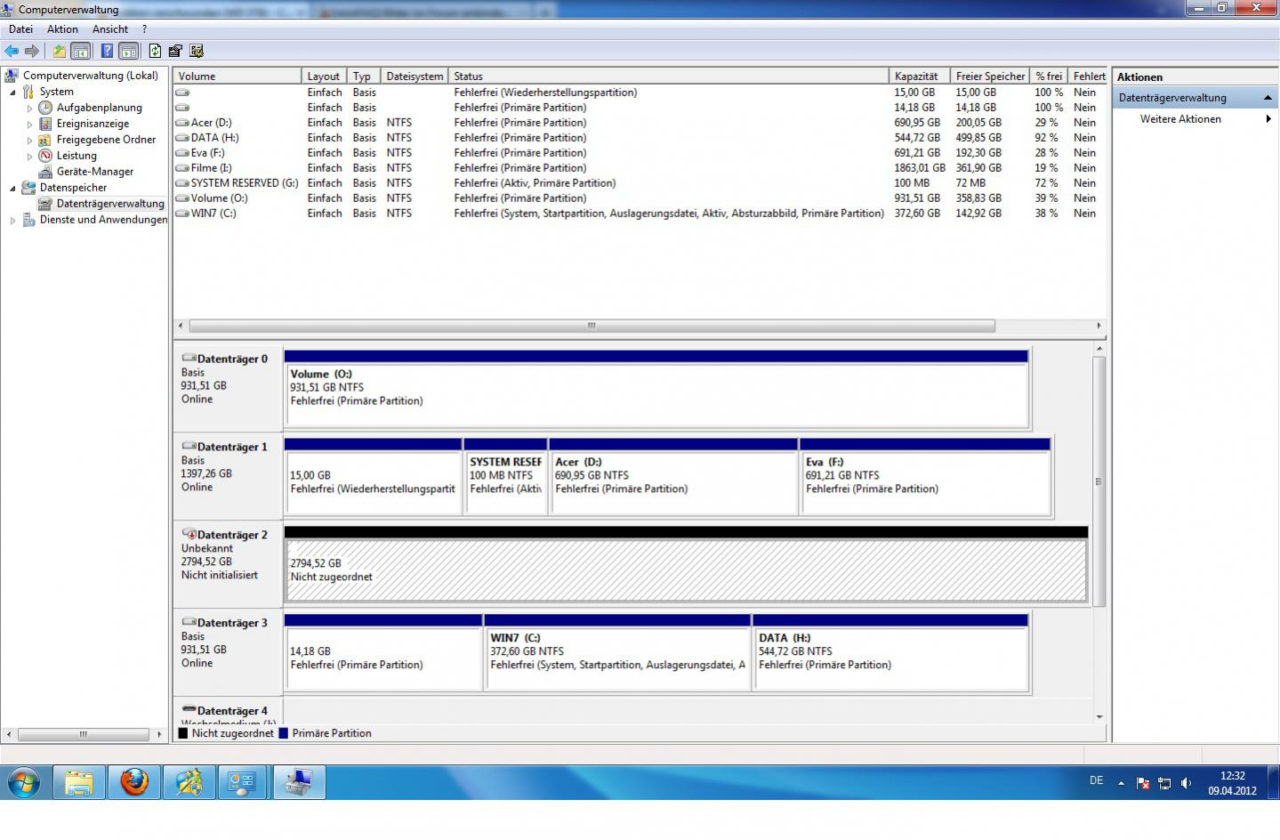The width and height of the screenshot is (1280, 840).
Task: Collapse the Datenträgerverwaltung actions header
Action: coord(1195,98)
